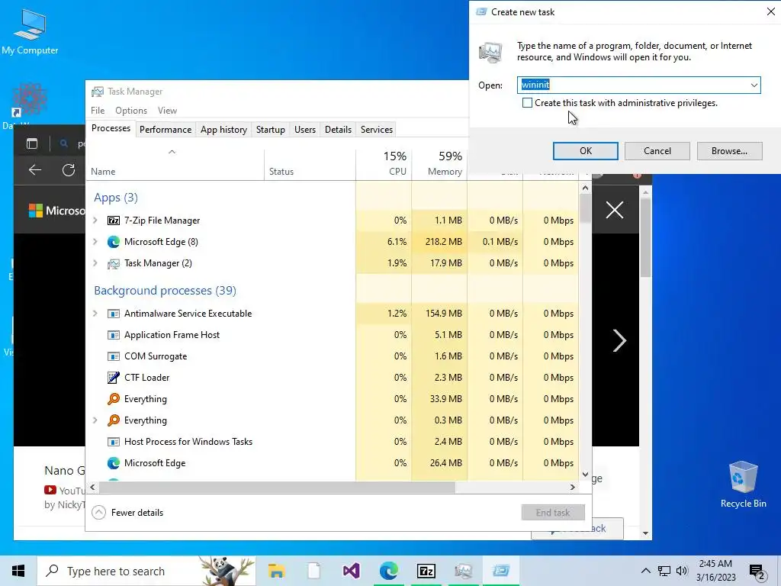Click the taskbar search box
This screenshot has width=781, height=586.
click(147, 571)
